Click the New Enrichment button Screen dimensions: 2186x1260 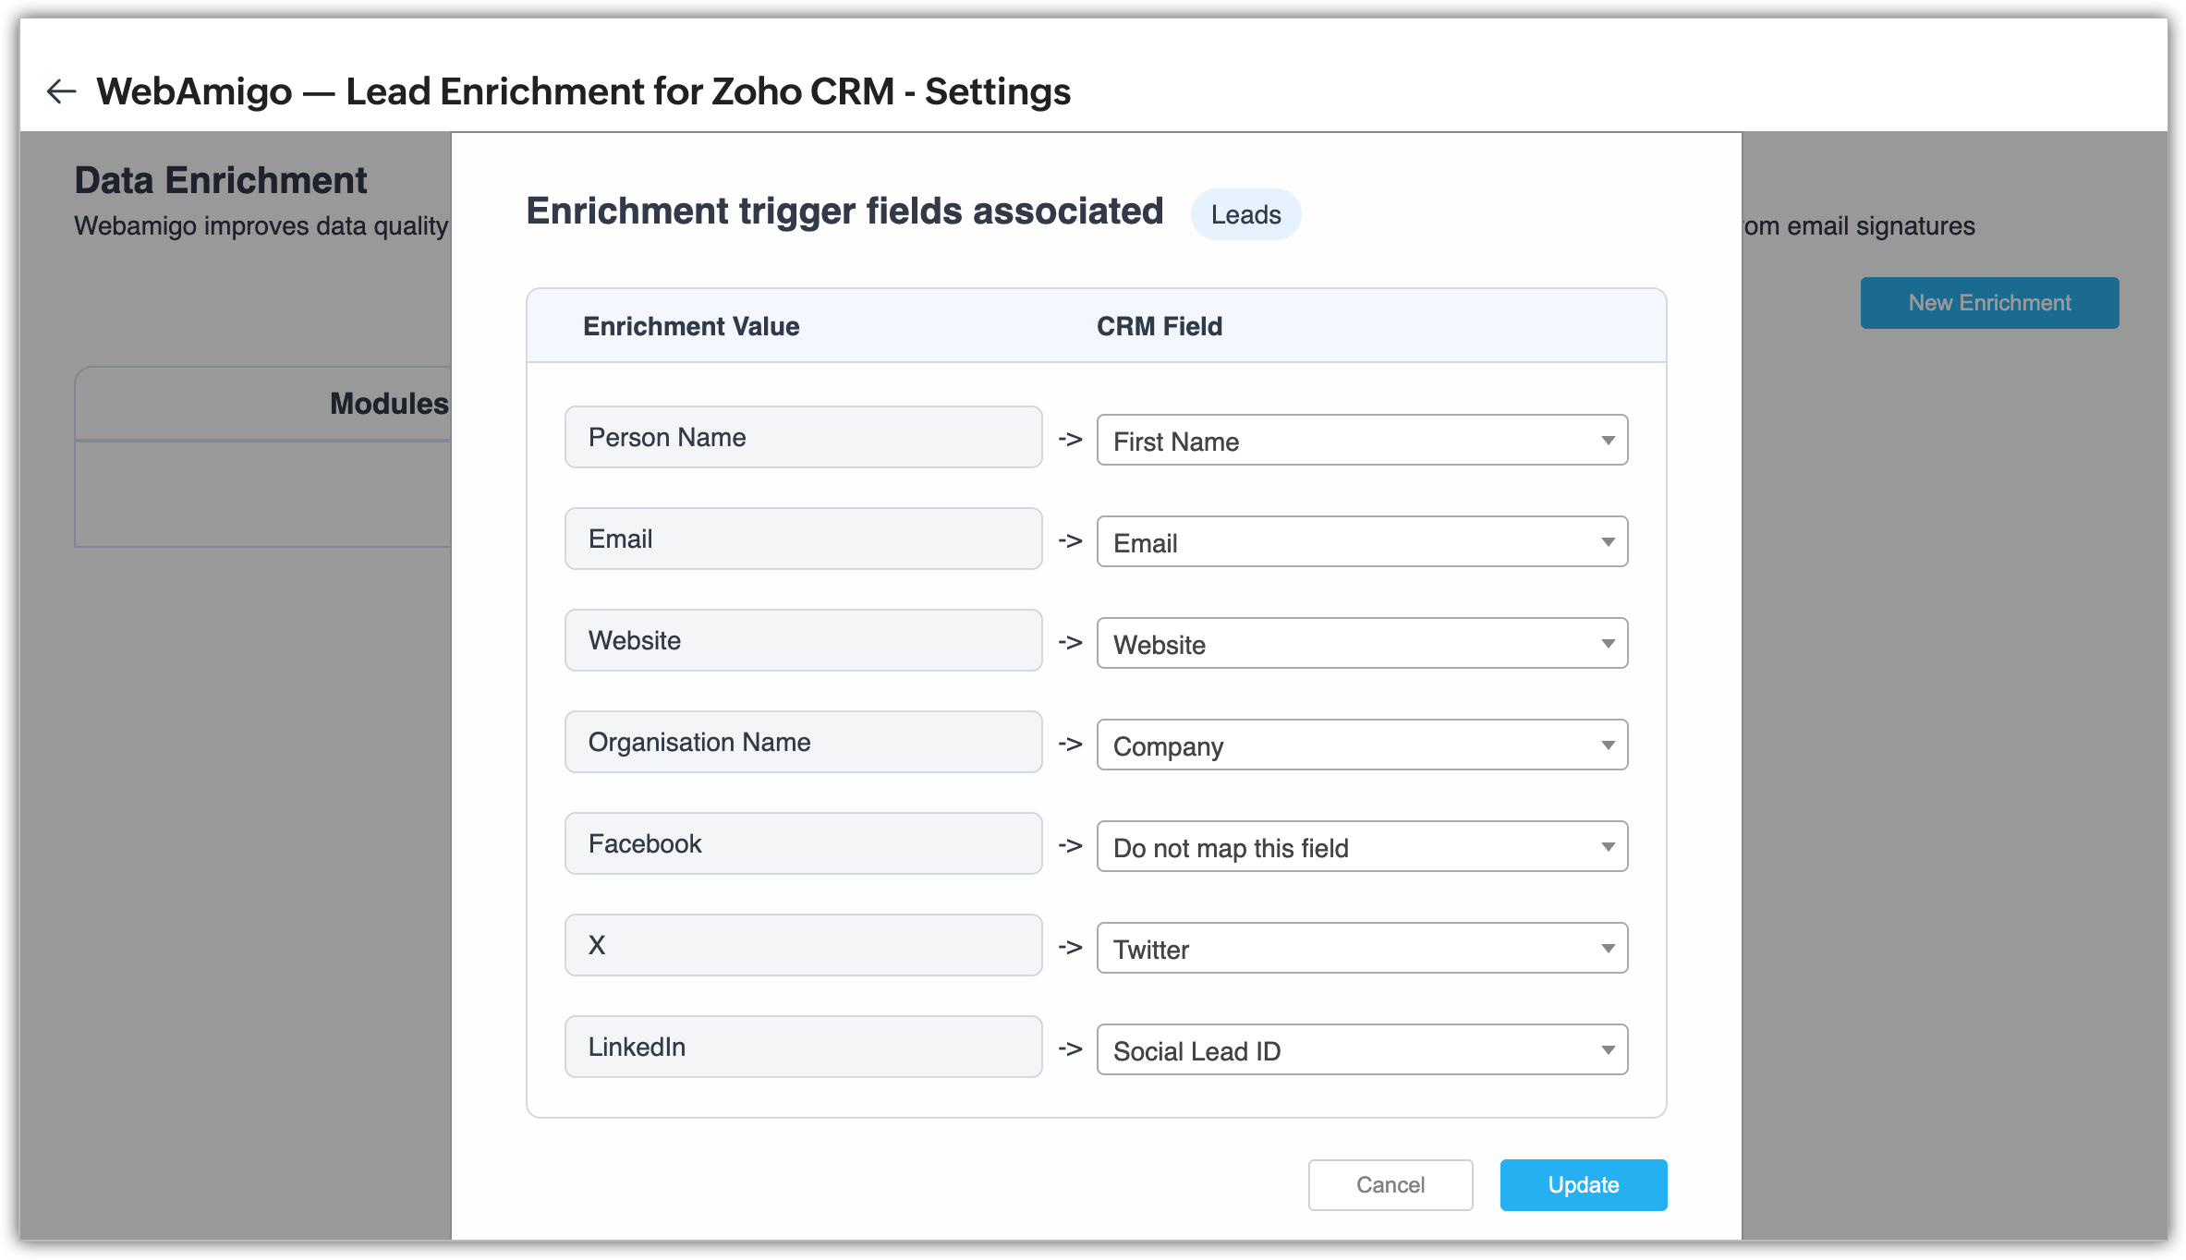[x=1988, y=303]
